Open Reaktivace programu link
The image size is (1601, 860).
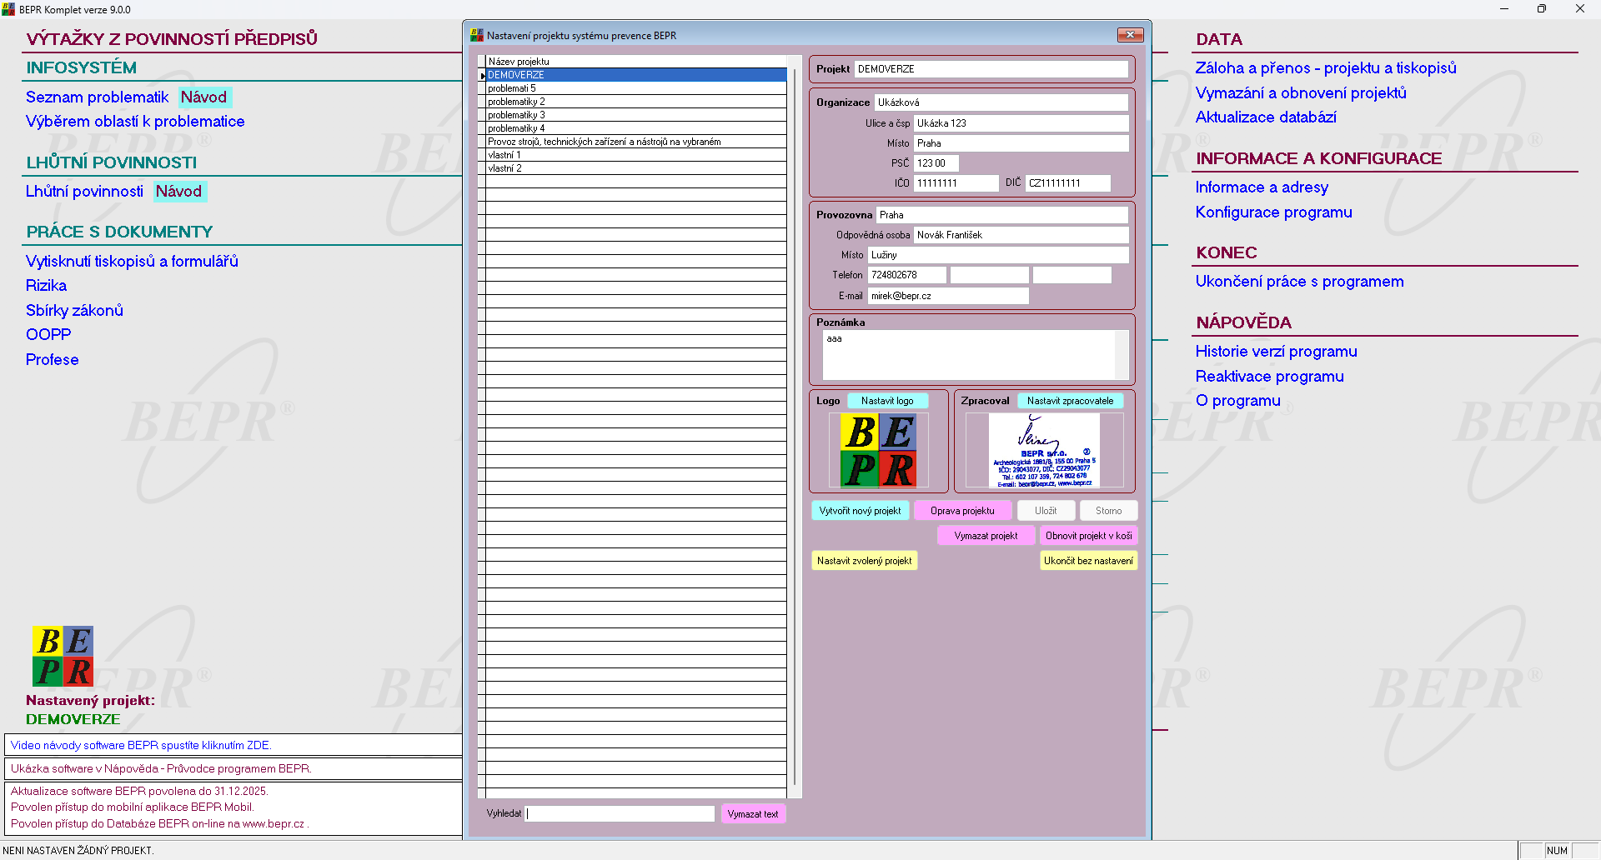click(1269, 377)
